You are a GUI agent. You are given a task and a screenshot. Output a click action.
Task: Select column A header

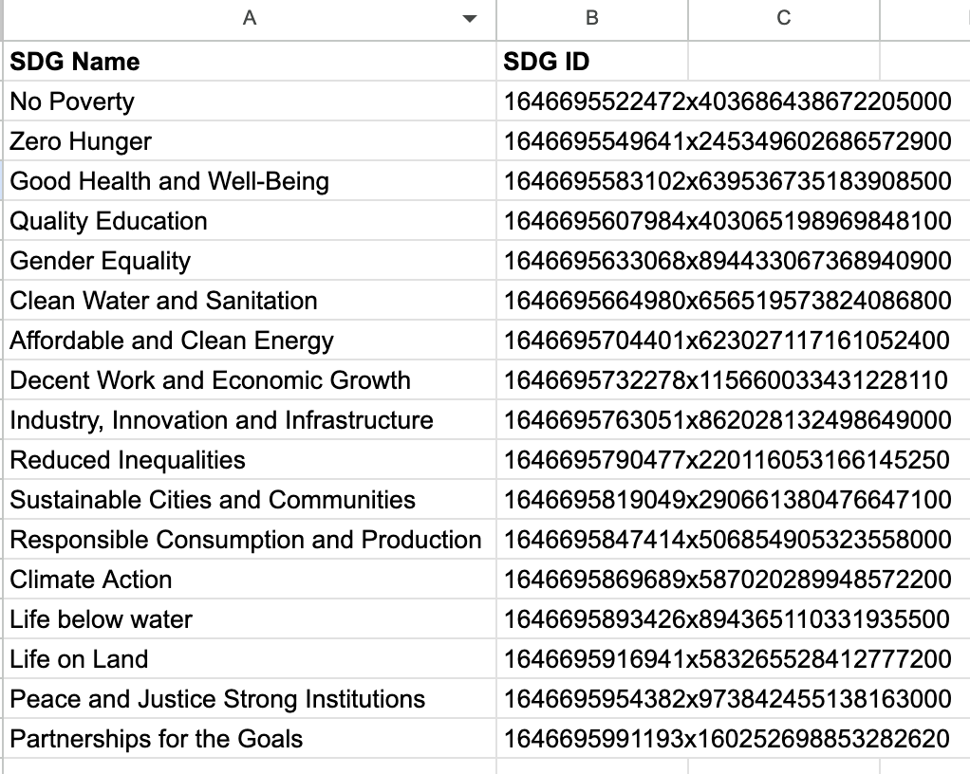click(x=250, y=20)
